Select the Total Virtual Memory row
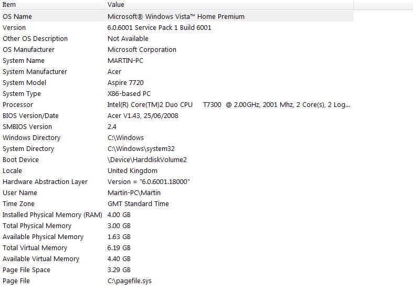Viewport: 413px width, 302px height. (177, 248)
